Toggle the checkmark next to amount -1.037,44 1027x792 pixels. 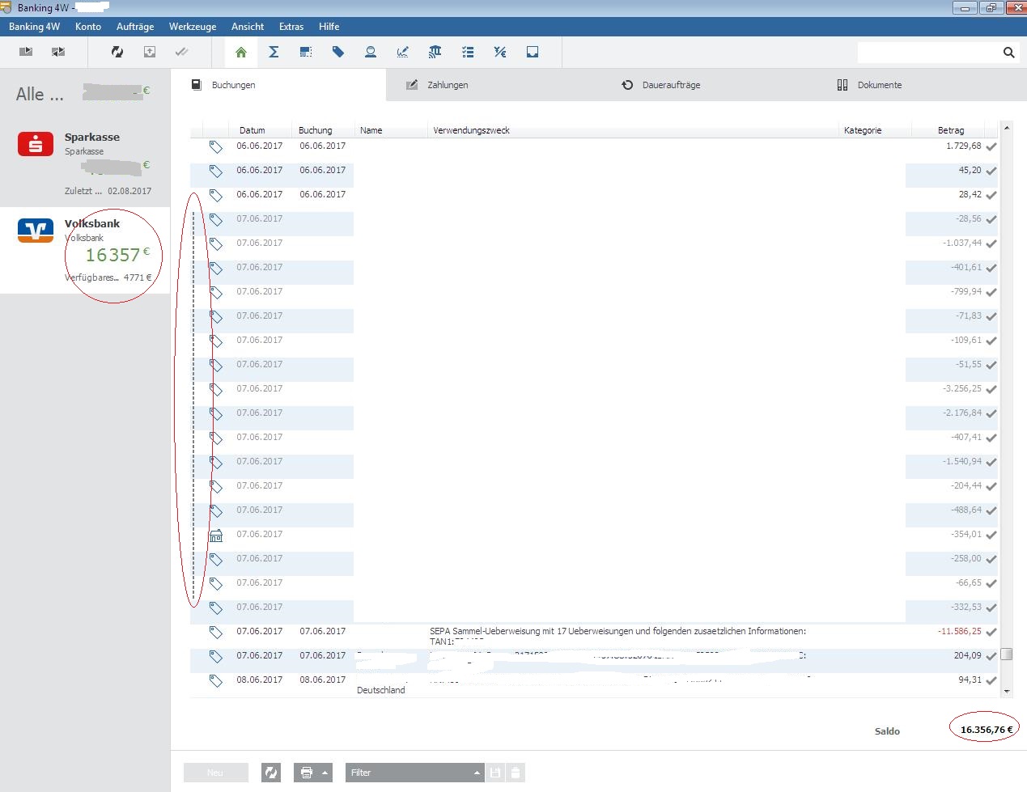click(x=991, y=244)
